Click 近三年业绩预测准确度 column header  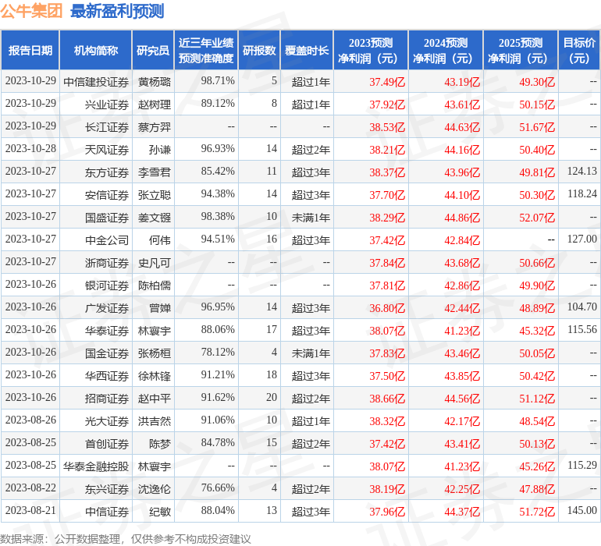206,50
